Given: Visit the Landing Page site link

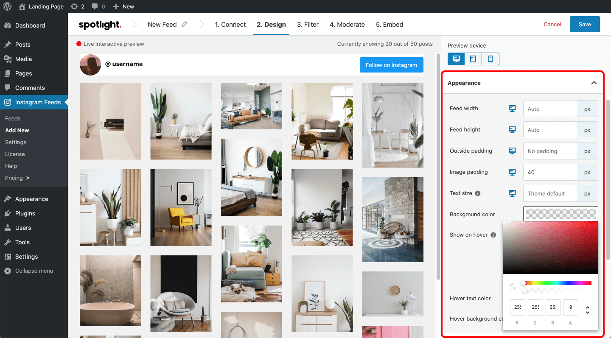Looking at the screenshot, I should (x=41, y=6).
